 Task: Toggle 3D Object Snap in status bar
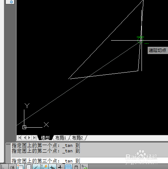[x=29, y=167]
